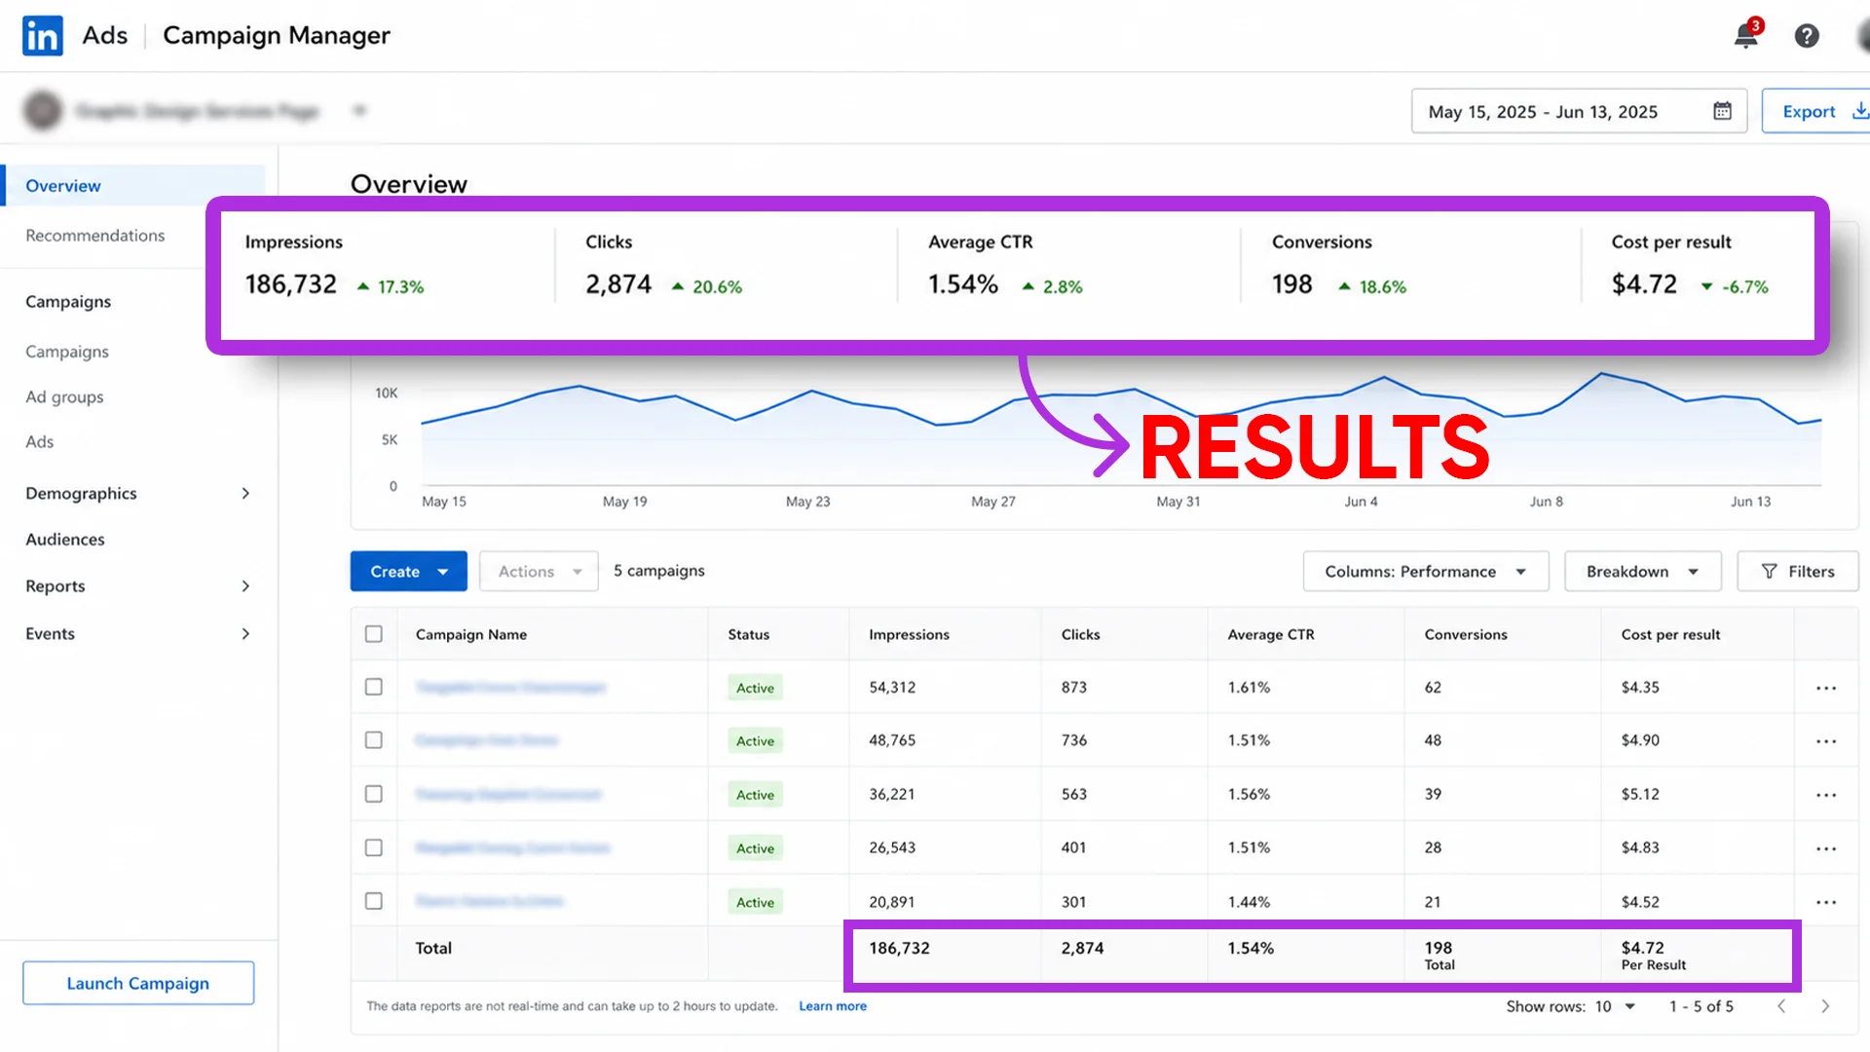Open Ad groups in the sidebar
The image size is (1870, 1052).
(x=64, y=397)
